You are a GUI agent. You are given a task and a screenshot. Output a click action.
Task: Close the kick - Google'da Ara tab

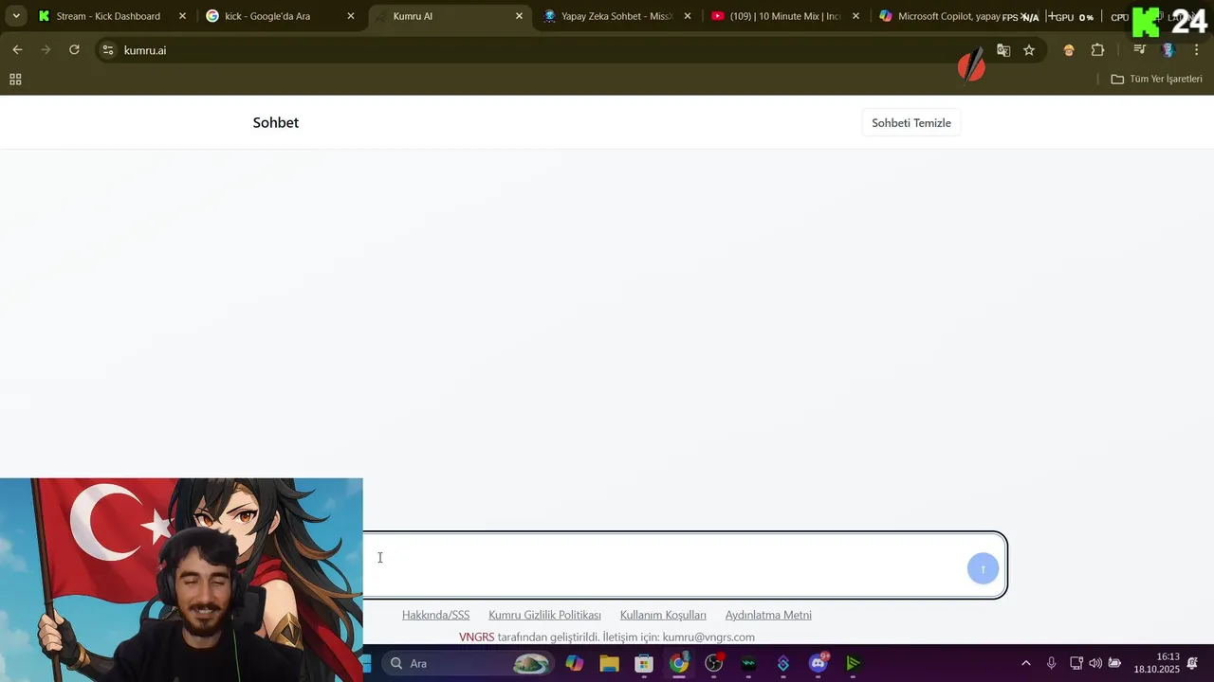[350, 16]
